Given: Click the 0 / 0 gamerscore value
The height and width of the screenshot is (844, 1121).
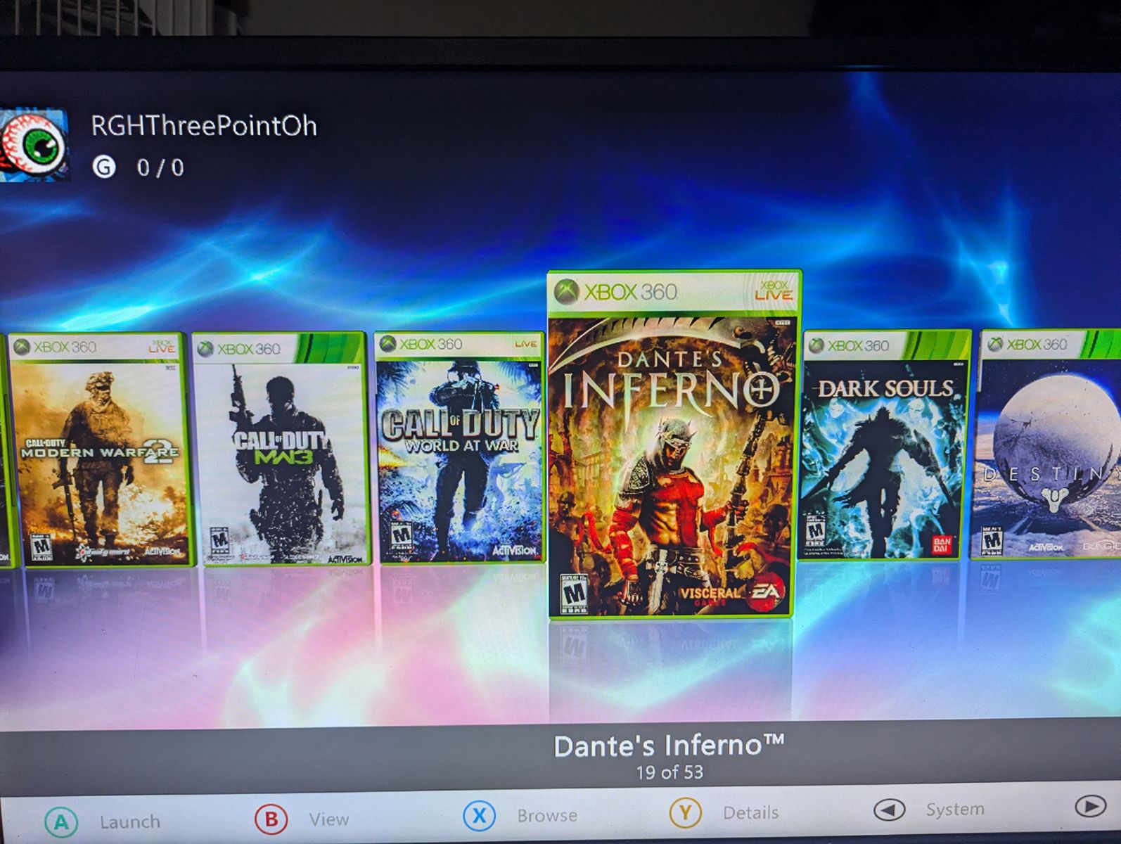Looking at the screenshot, I should coord(160,167).
